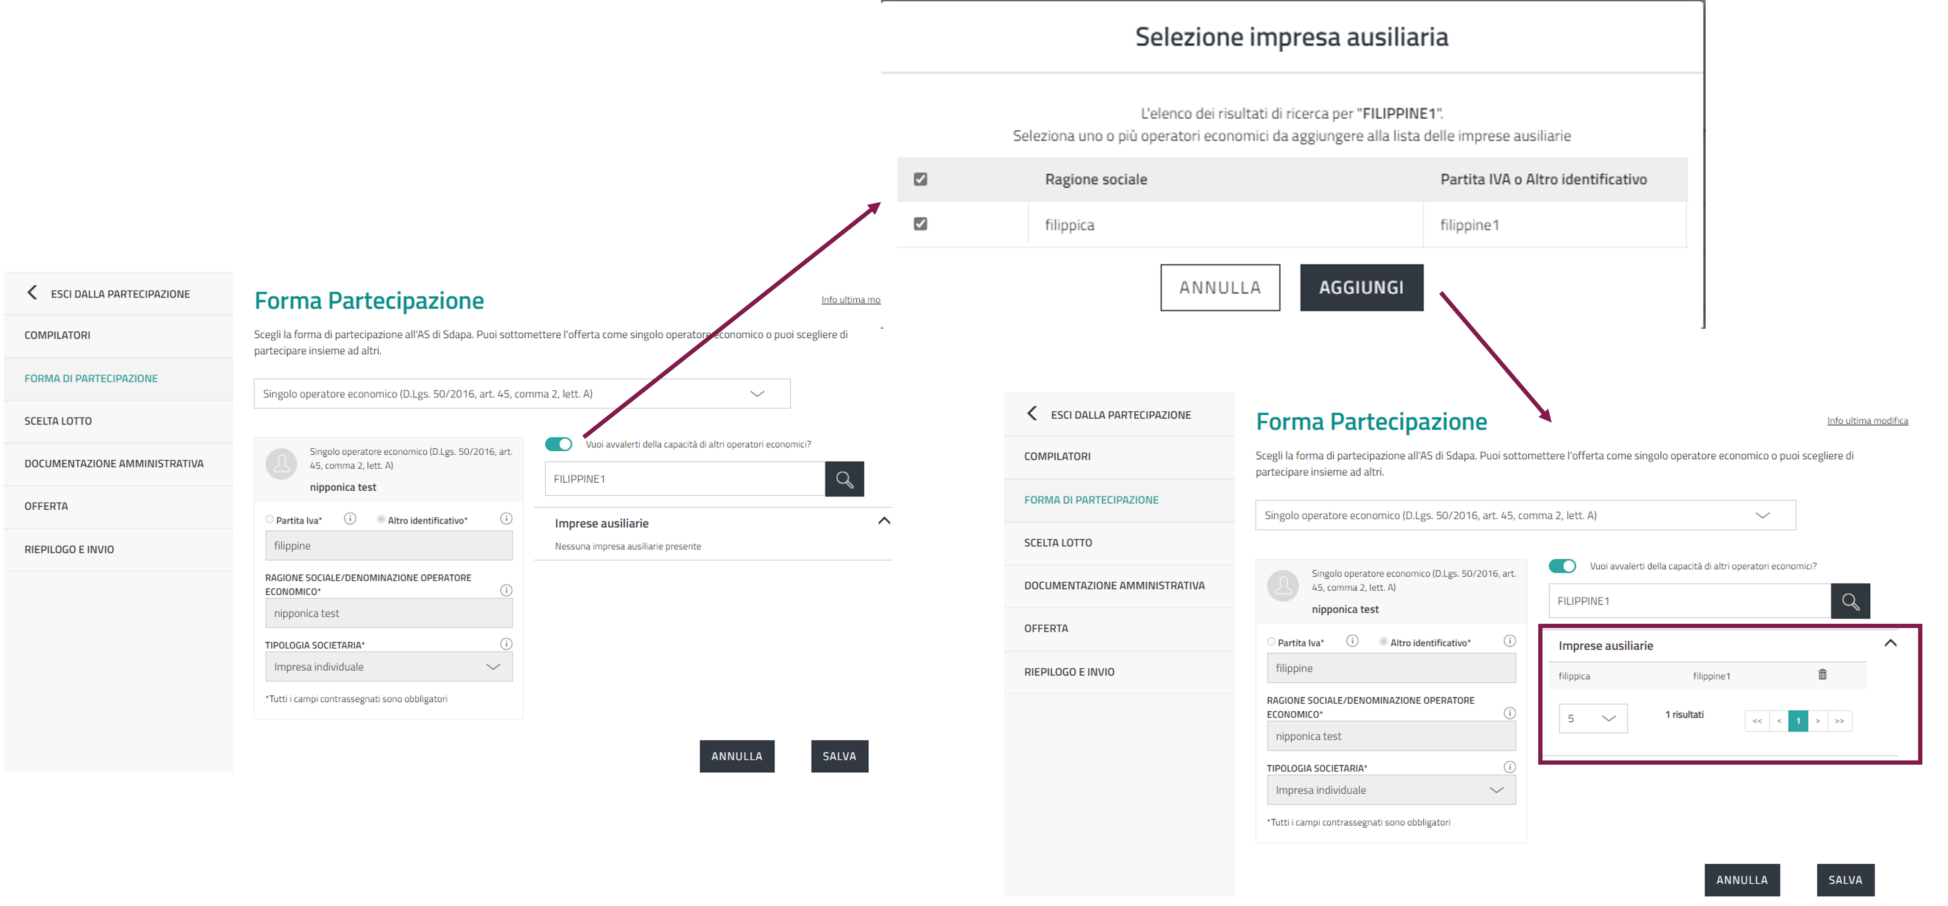Click the search icon beside FILIPPINE1 in left form
Screen dimensions: 1948x906
(844, 479)
